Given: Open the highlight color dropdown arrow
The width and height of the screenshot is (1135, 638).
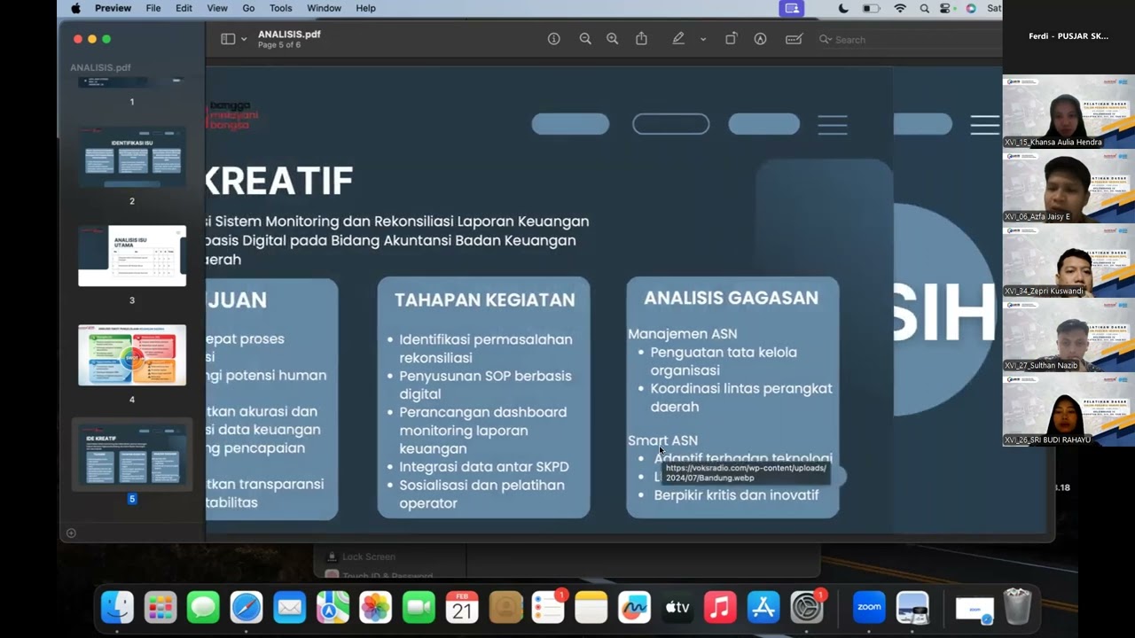Looking at the screenshot, I should pos(703,39).
